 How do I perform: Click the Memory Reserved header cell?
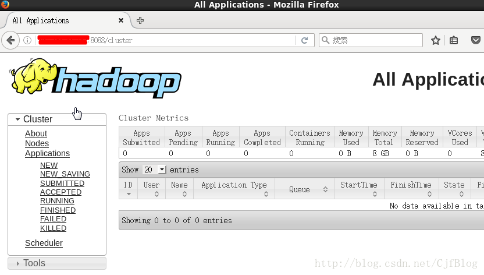tap(422, 137)
